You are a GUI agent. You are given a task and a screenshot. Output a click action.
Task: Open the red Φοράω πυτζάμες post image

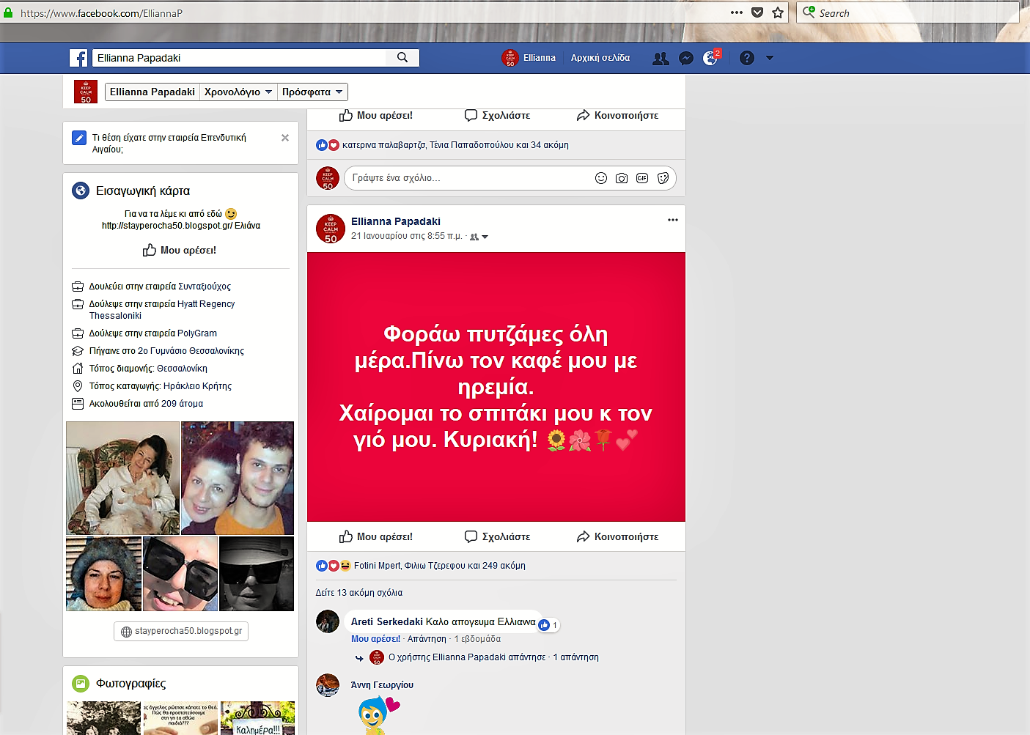click(496, 387)
